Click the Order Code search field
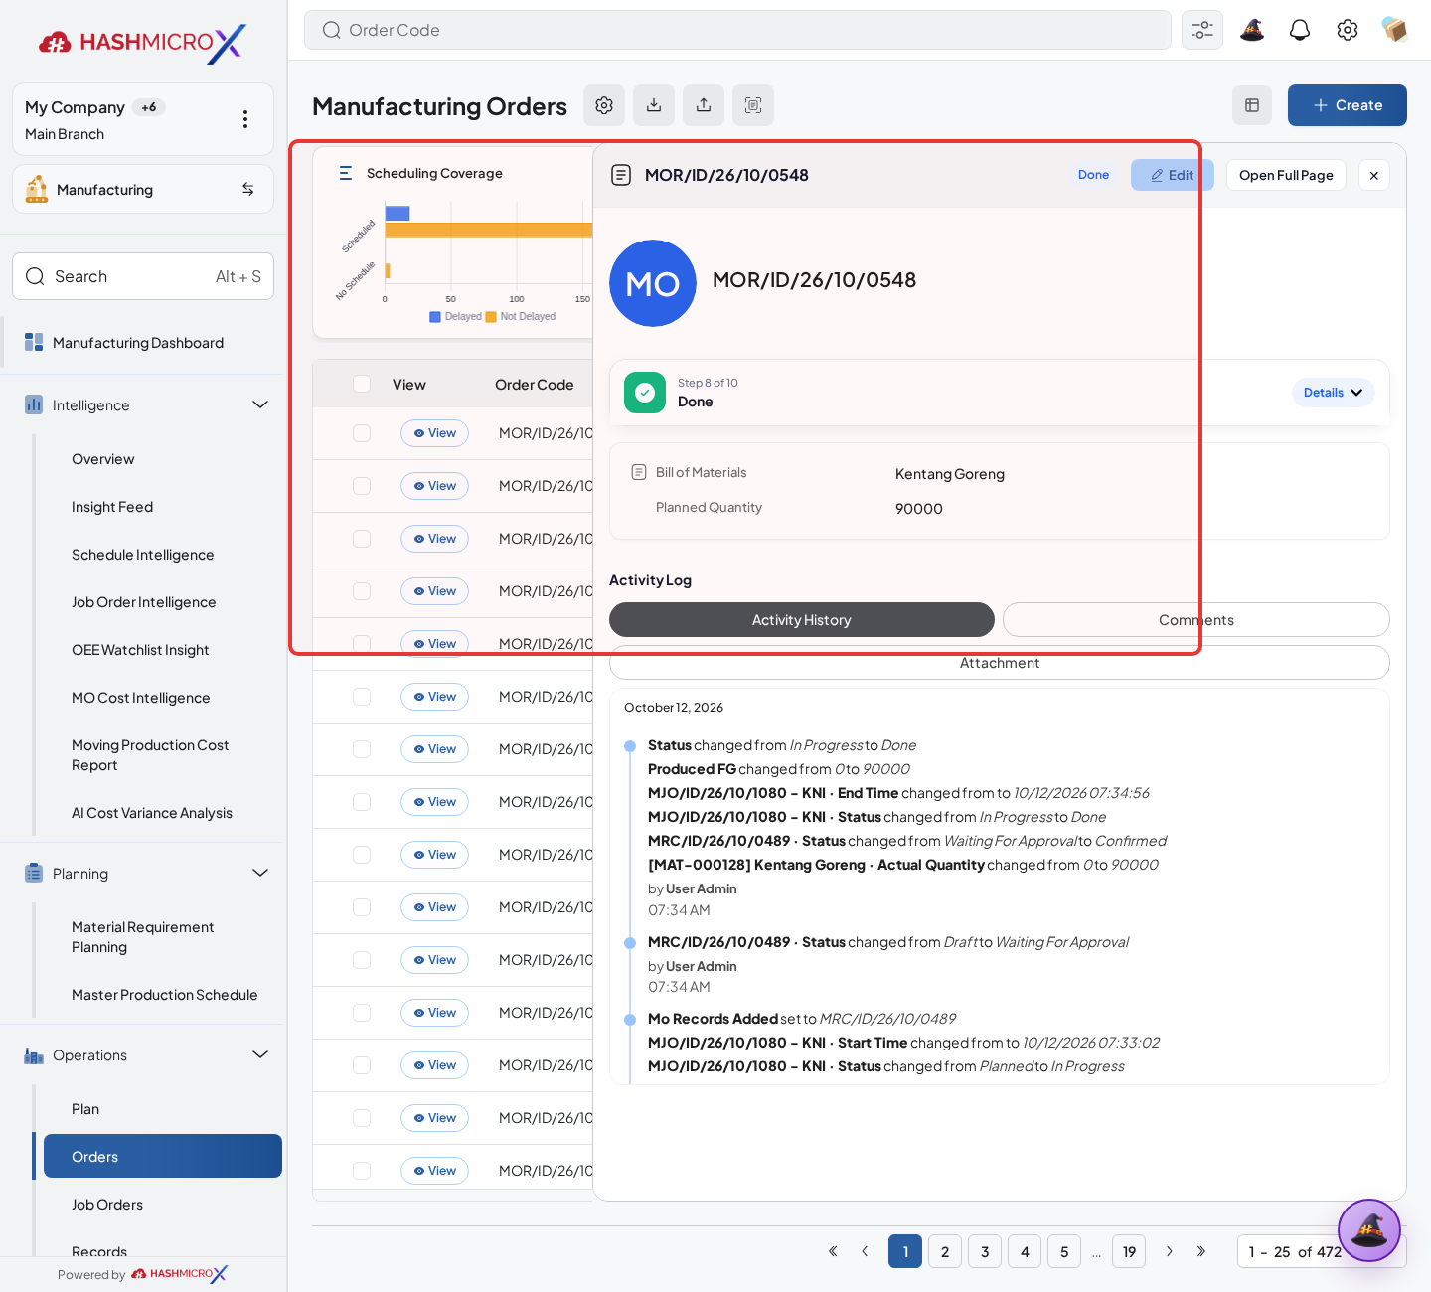Screen dimensions: 1431x1292 pyautogui.click(x=737, y=30)
